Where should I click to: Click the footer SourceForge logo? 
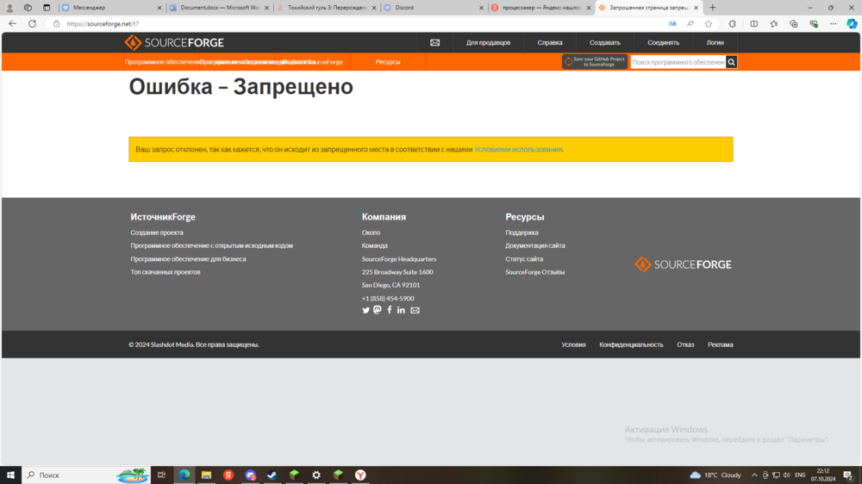pos(683,264)
